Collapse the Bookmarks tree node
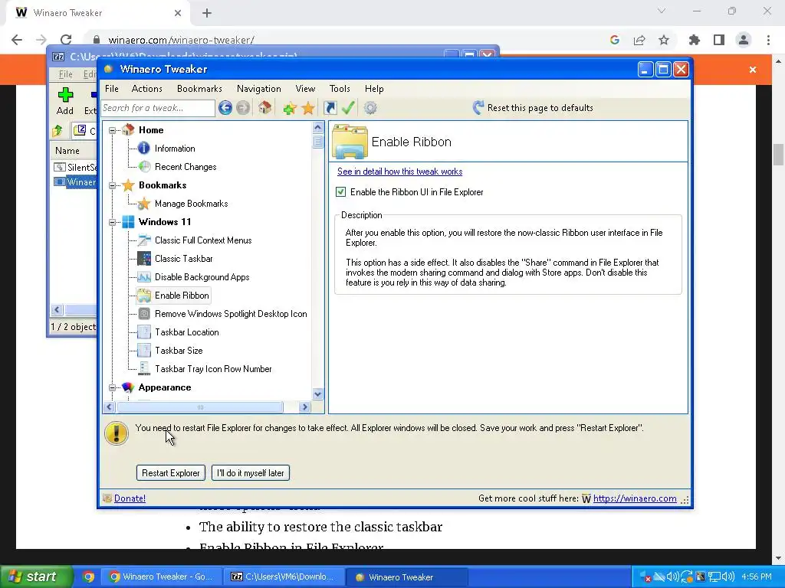The width and height of the screenshot is (785, 588). (x=112, y=185)
